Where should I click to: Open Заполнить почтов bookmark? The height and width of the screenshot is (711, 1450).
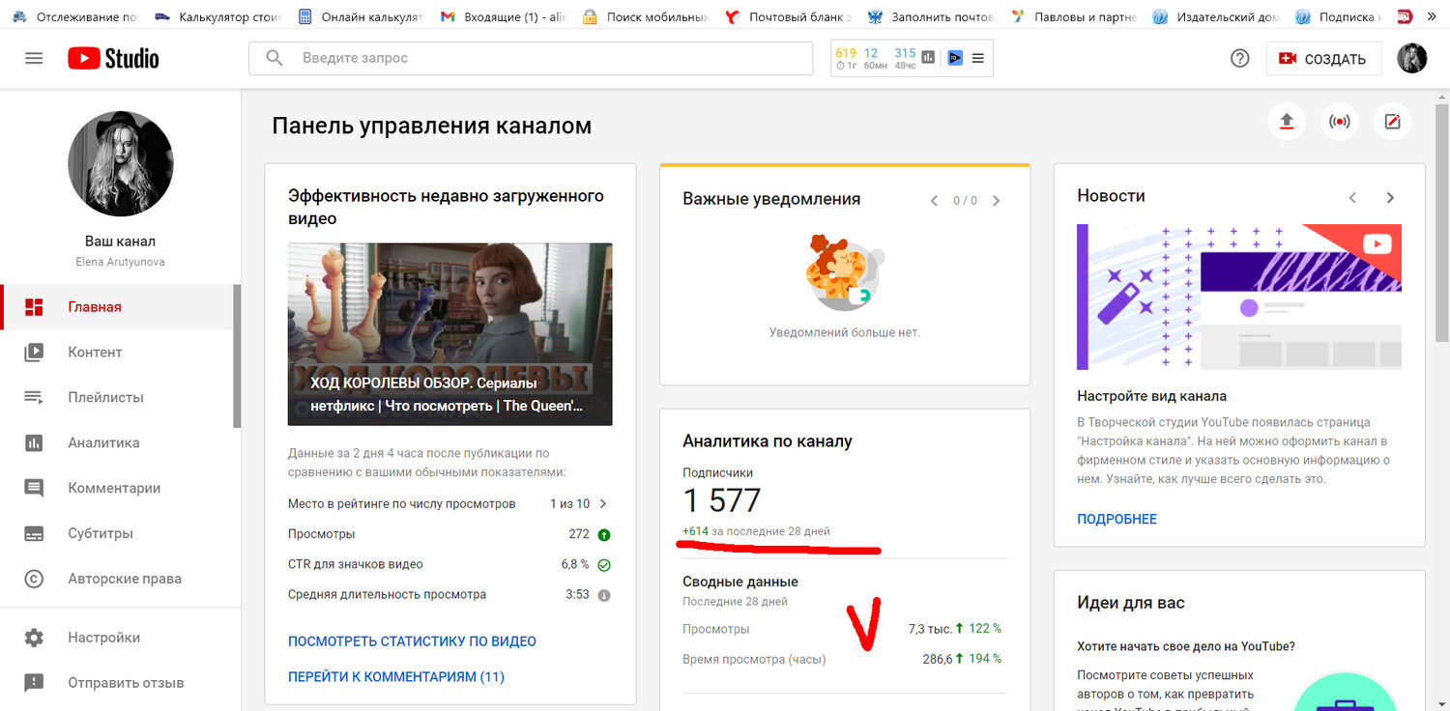tap(932, 16)
